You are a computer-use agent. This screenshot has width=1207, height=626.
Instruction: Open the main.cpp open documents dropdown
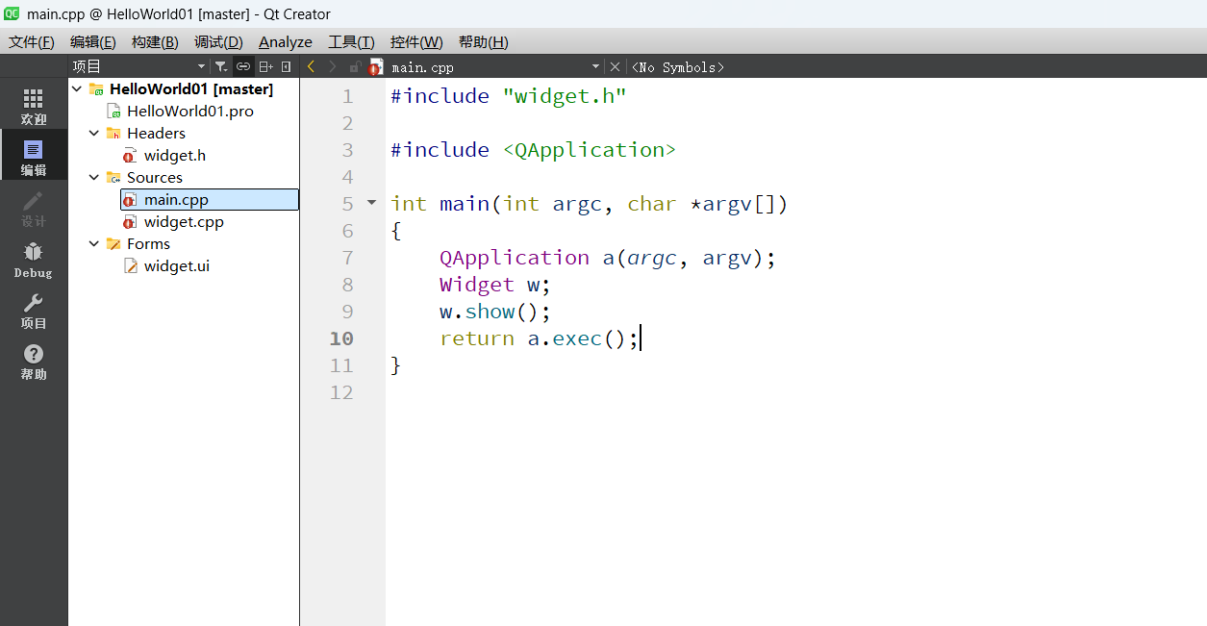coord(495,66)
